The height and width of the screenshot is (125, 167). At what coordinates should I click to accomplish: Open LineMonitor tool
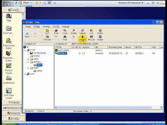[x=9, y=80]
